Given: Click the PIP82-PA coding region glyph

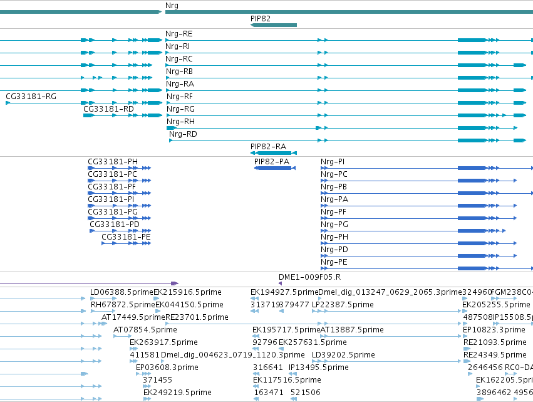Looking at the screenshot, I should (x=275, y=168).
